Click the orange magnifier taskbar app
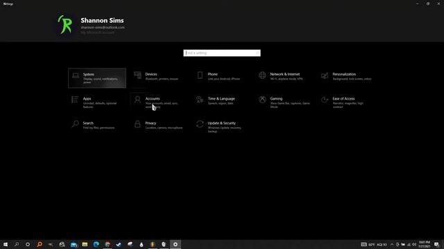 coord(40,244)
